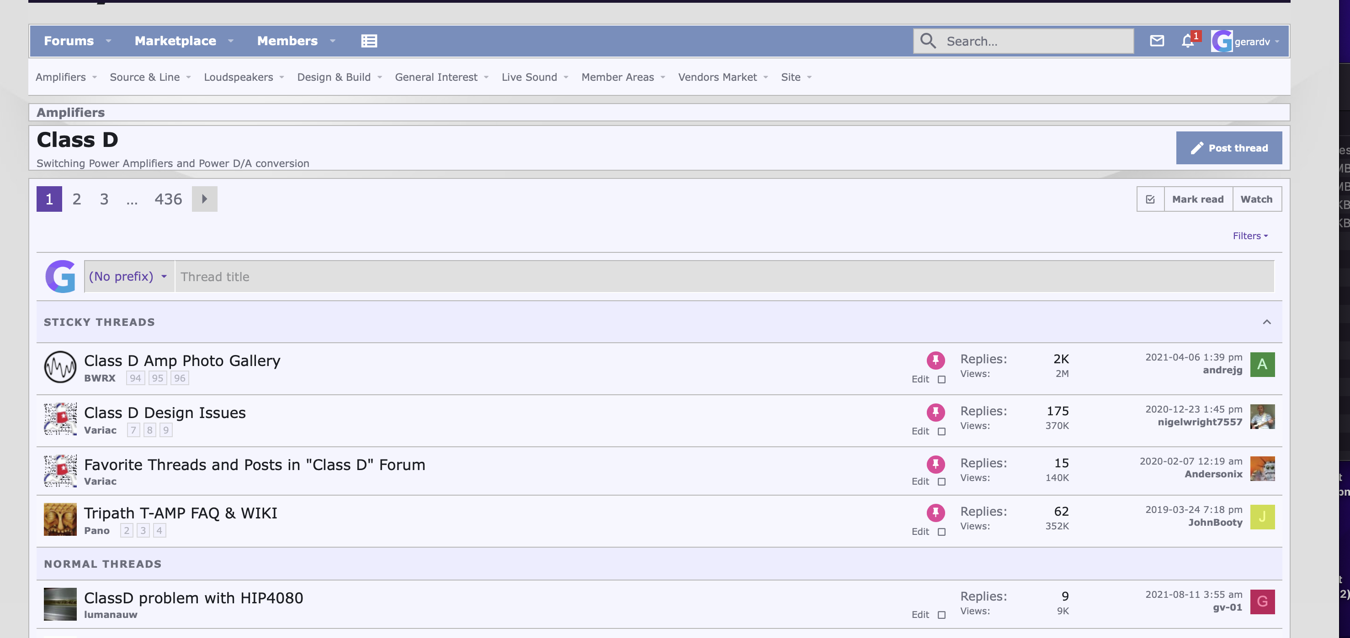Click Andersonix avatar image
The width and height of the screenshot is (1350, 638).
point(1262,468)
